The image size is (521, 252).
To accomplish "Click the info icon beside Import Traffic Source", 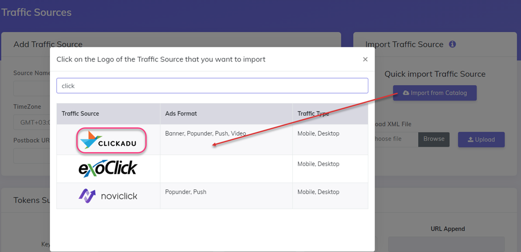I will 452,44.
